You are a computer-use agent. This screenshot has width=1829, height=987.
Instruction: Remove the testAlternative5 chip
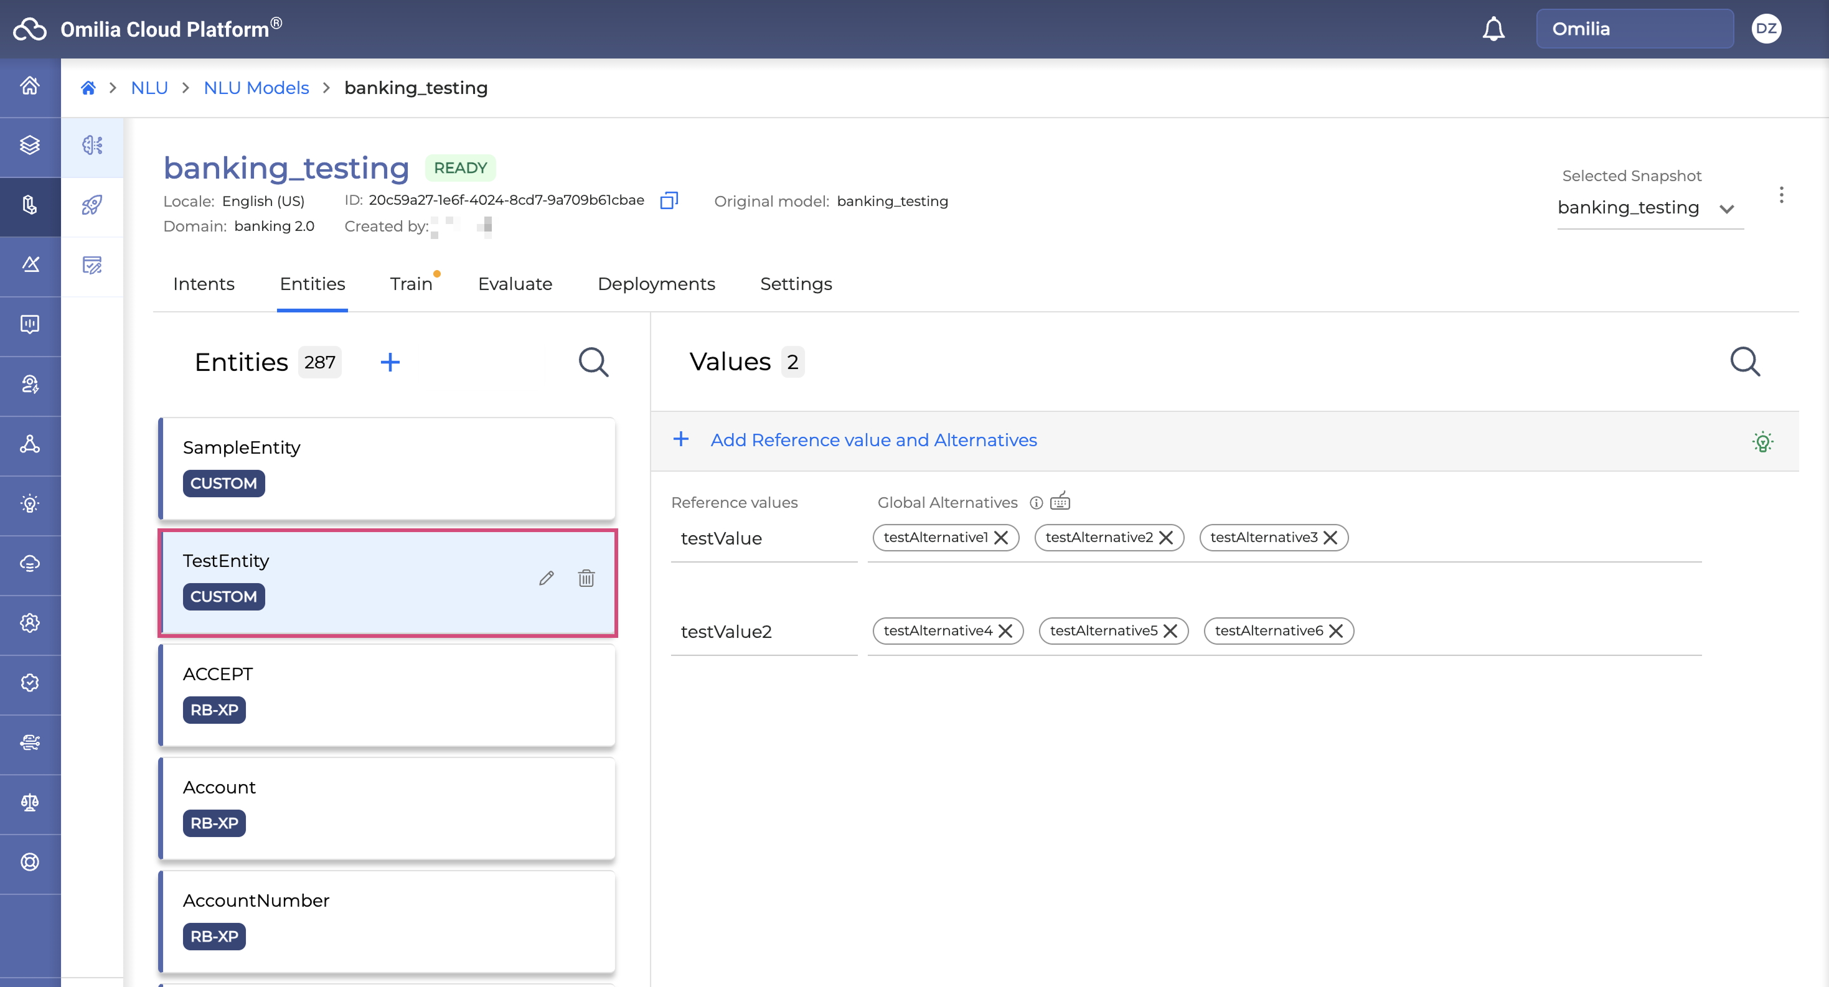(1170, 631)
